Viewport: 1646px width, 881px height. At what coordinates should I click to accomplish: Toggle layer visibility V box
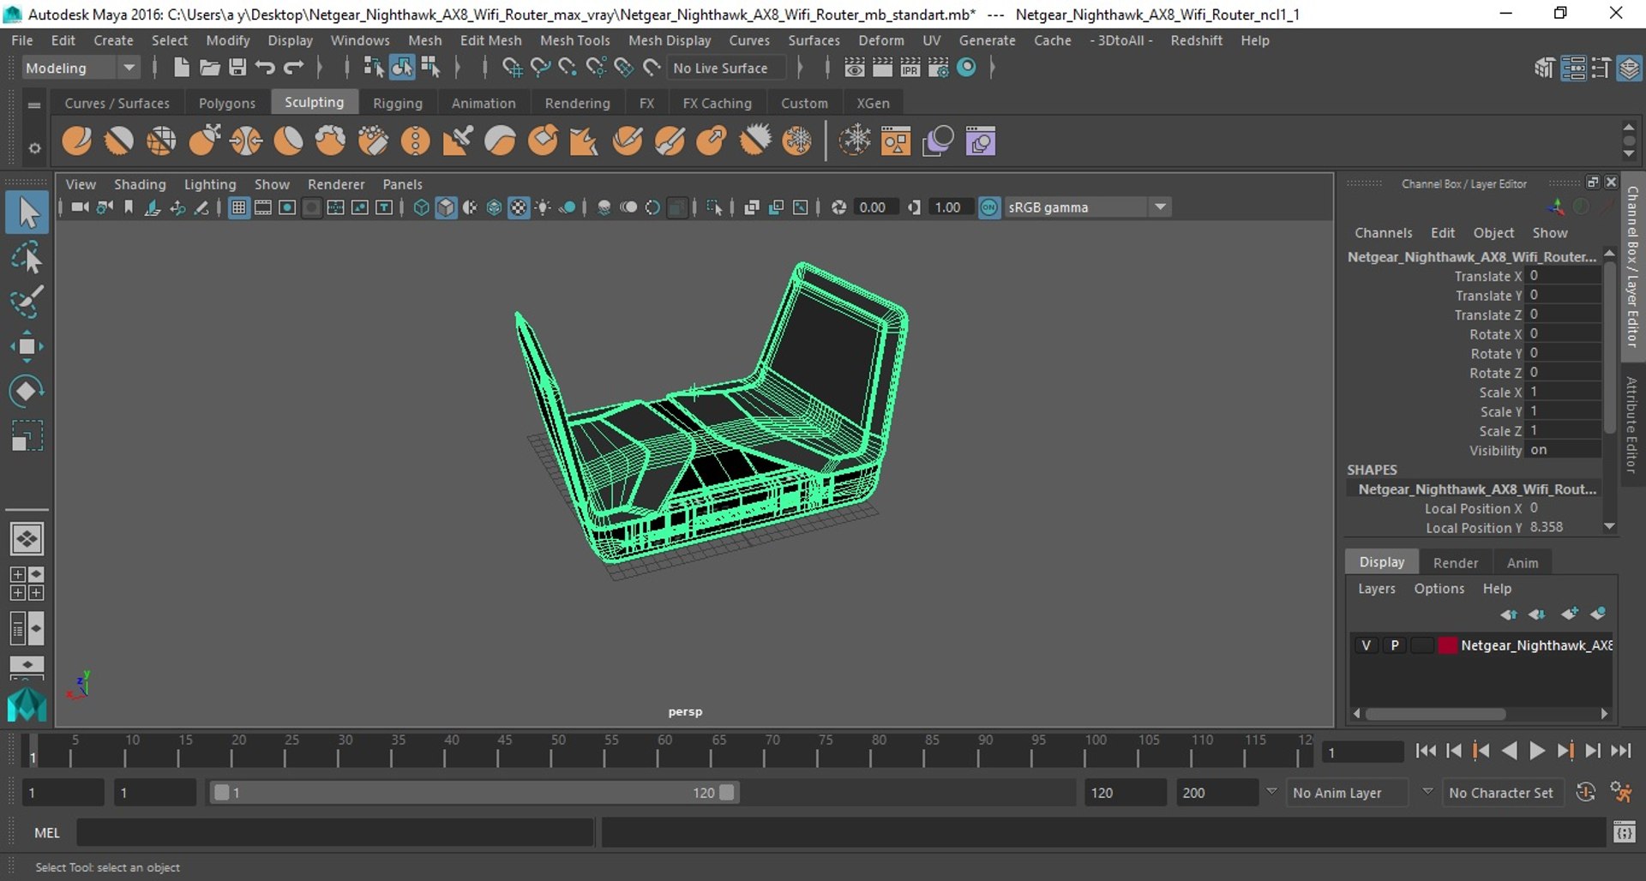pos(1367,645)
